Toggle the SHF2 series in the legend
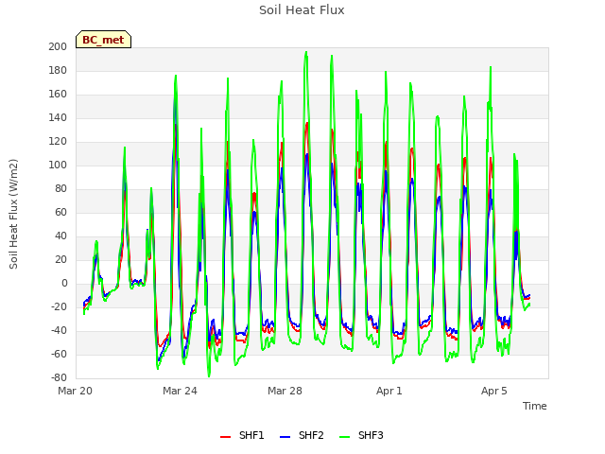Screen dimensions: 605x454 point(302,435)
